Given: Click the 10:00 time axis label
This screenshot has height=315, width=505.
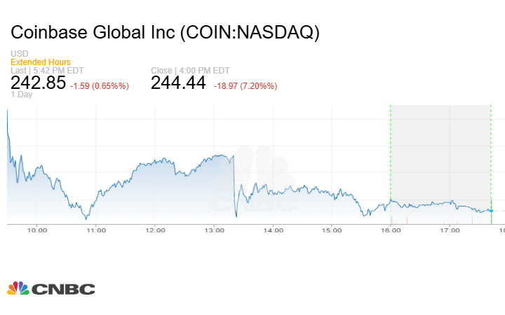Looking at the screenshot, I should (x=37, y=230).
